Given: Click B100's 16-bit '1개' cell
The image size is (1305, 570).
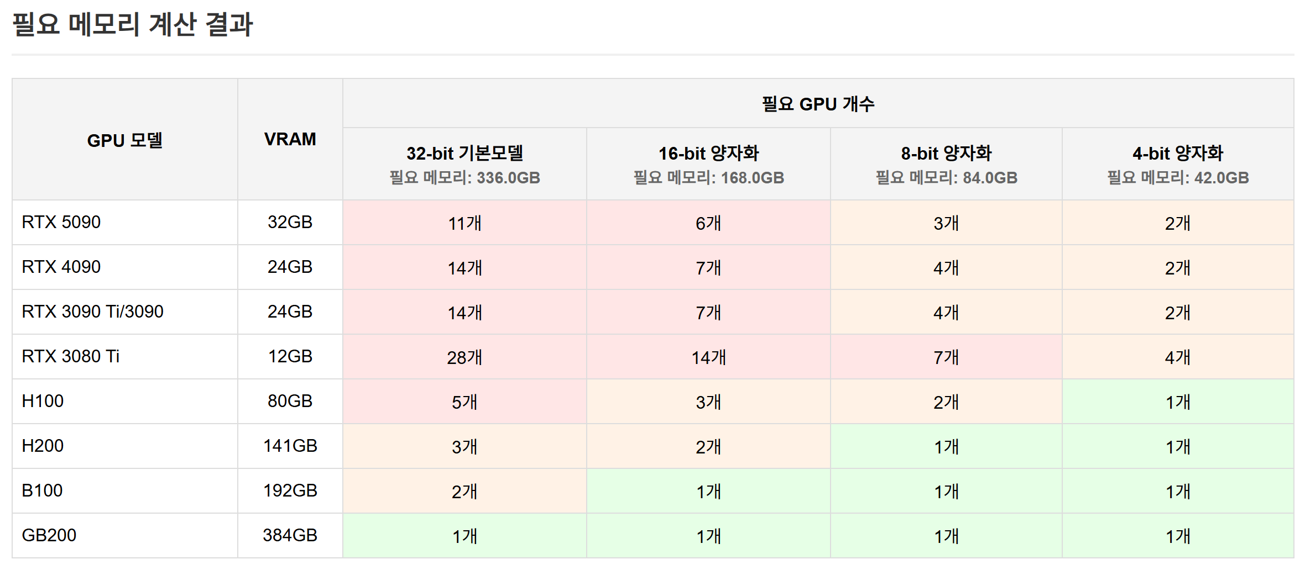Looking at the screenshot, I should tap(709, 491).
